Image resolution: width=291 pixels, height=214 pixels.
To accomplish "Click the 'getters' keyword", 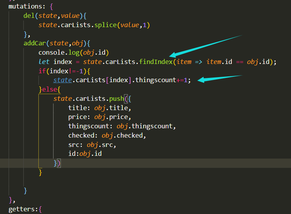I will click(x=22, y=209).
